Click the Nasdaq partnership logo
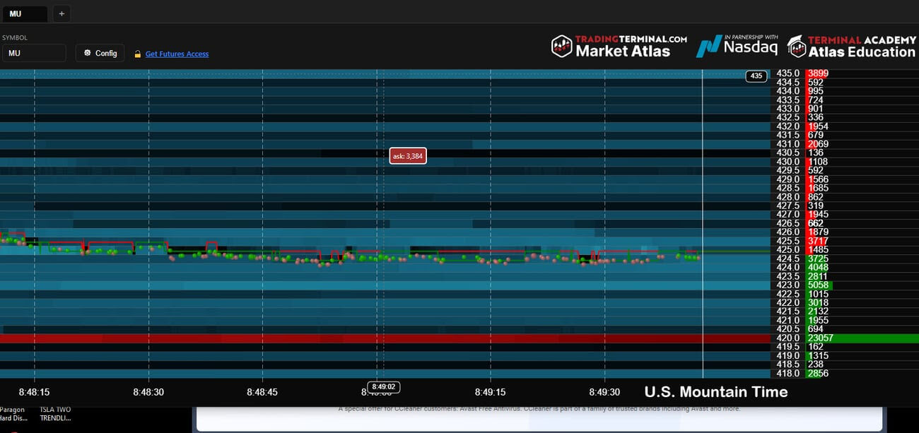This screenshot has width=919, height=433. (x=737, y=46)
